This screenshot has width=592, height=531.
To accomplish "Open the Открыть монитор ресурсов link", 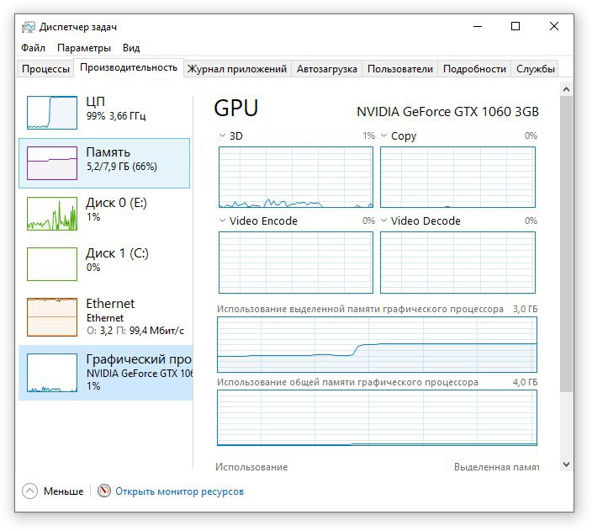I will 179,491.
